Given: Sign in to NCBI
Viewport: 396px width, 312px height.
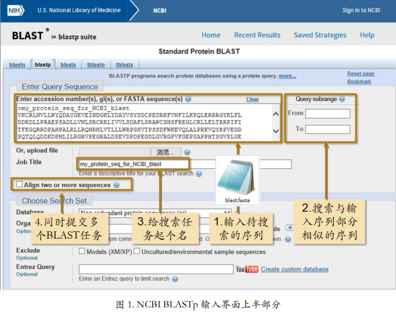Looking at the screenshot, I should point(361,10).
